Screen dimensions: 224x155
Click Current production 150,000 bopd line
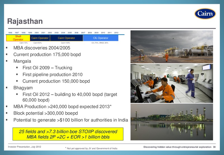(56, 81)
